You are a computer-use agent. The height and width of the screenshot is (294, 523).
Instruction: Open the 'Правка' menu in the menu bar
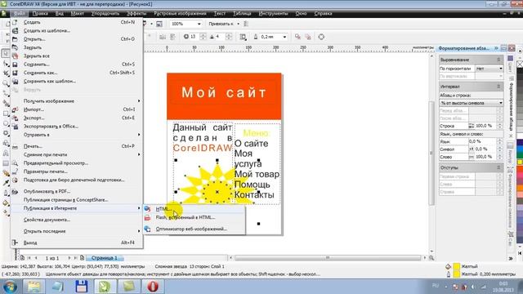coord(40,14)
